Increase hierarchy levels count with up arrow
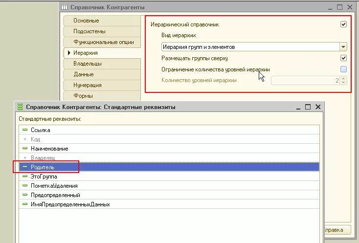Viewport: 359px width, 243px height. tap(343, 79)
